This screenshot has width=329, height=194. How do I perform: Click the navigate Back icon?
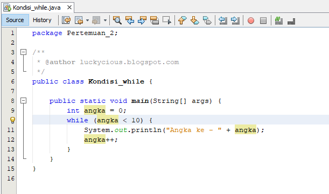(79, 20)
